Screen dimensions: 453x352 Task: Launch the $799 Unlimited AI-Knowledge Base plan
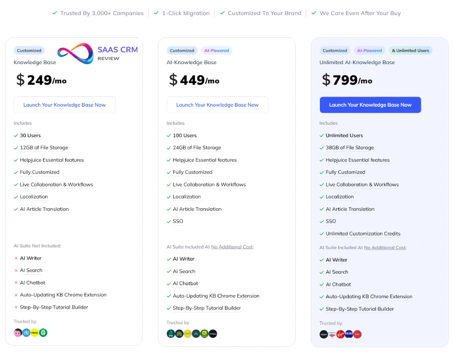click(370, 105)
